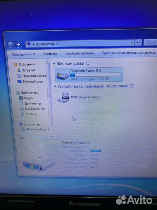The width and height of the screenshot is (157, 210).
Task: Click the DVD RW дисковод (D:) icon
Action: click(x=63, y=98)
